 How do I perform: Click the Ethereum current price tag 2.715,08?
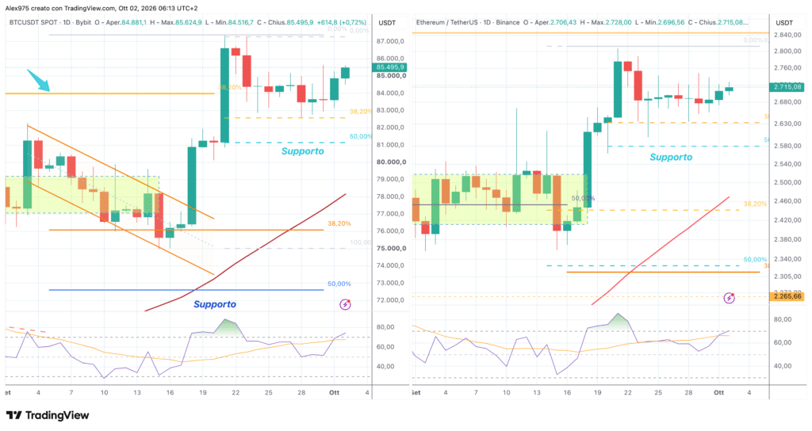[x=787, y=87]
